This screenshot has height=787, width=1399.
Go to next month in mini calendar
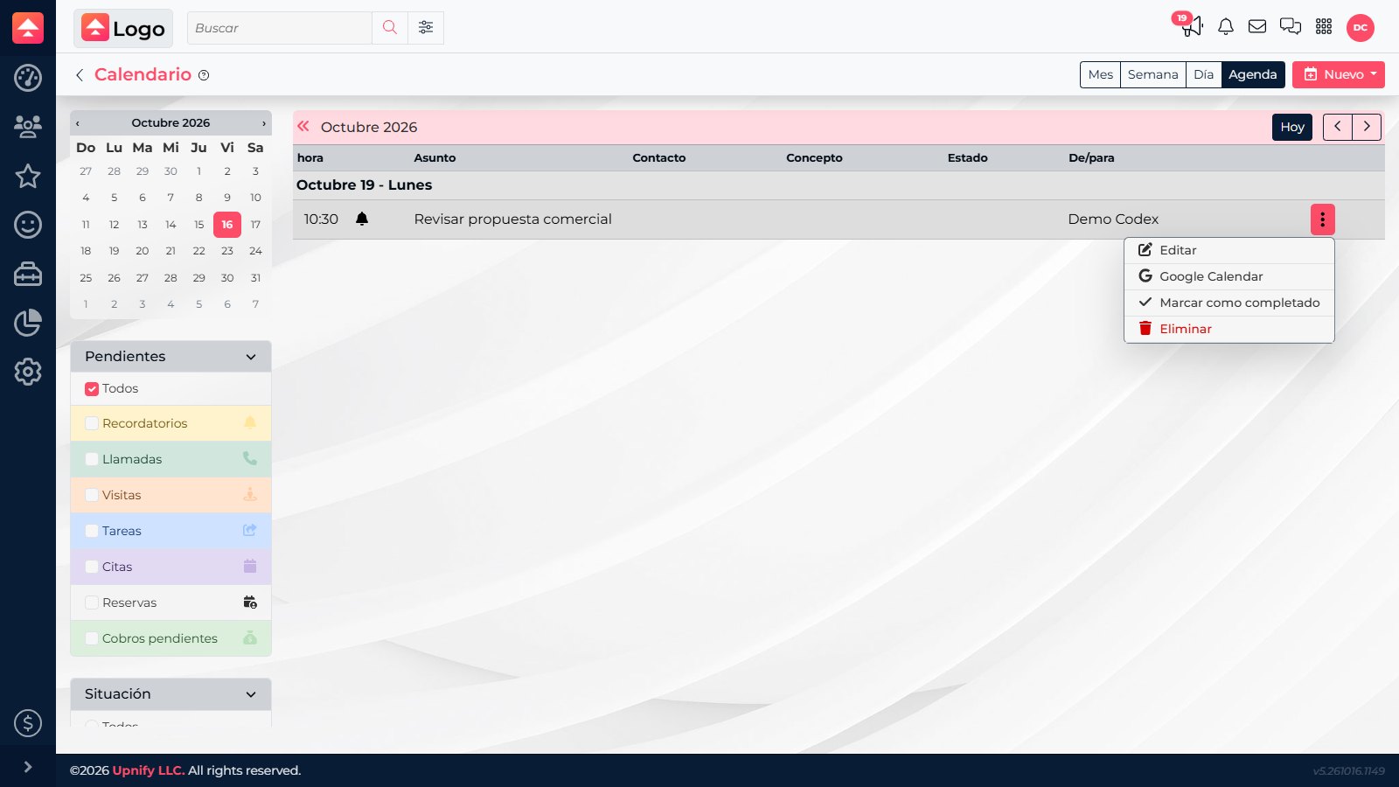point(264,123)
